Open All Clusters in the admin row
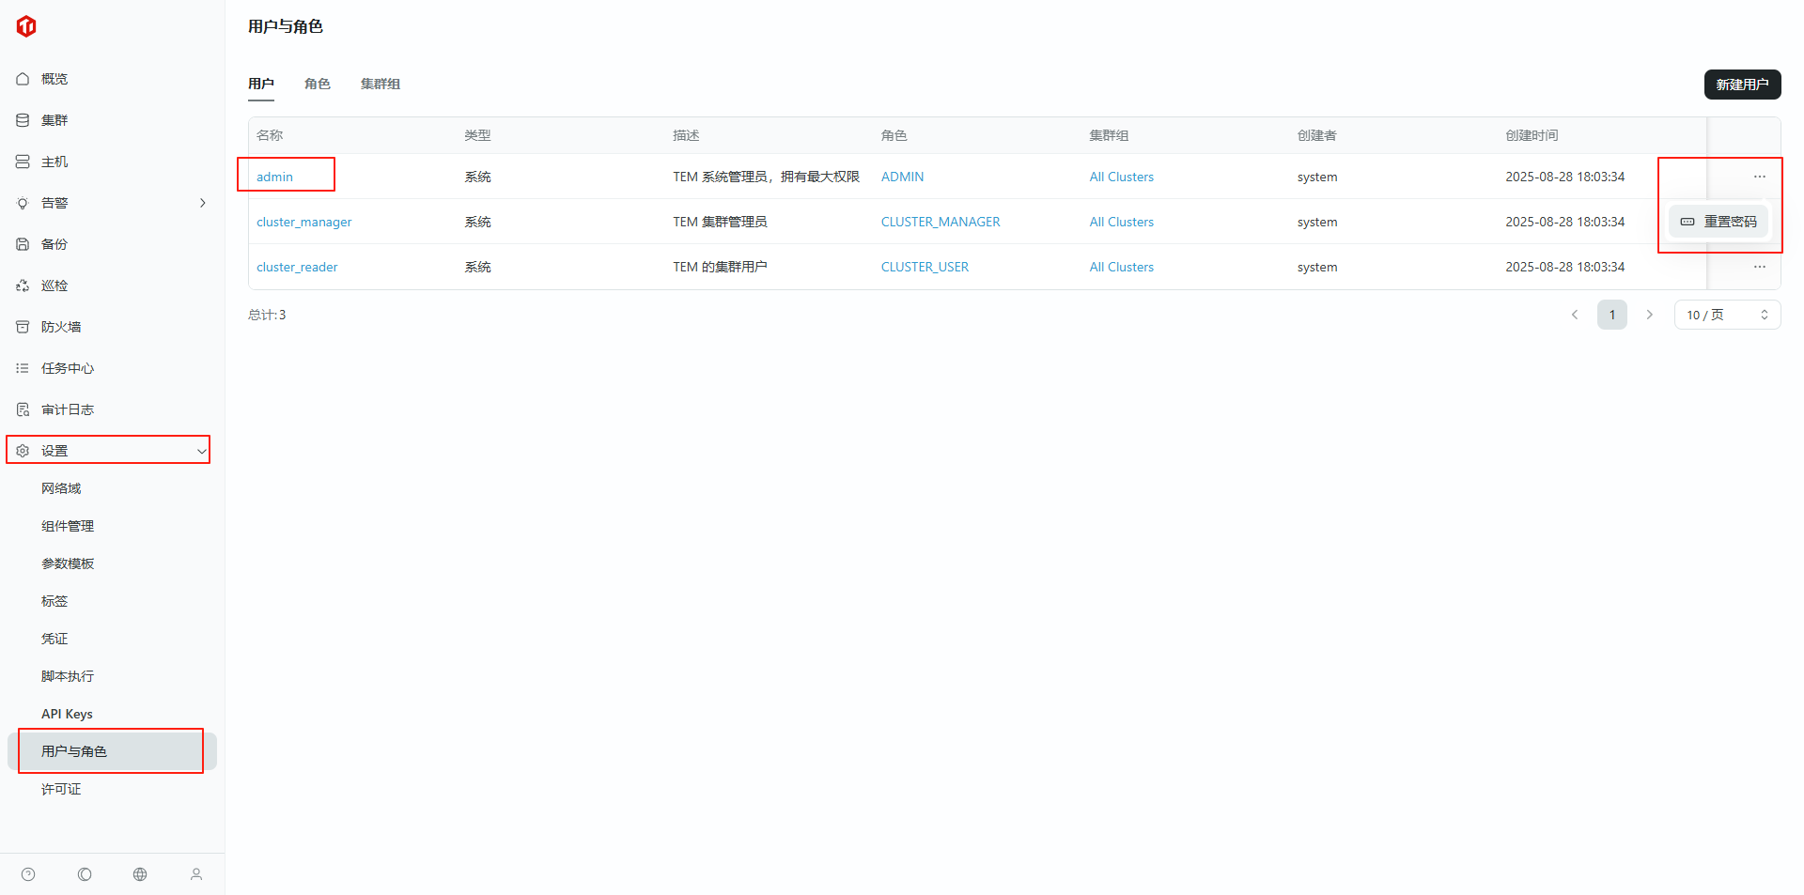The height and width of the screenshot is (895, 1804). tap(1121, 177)
